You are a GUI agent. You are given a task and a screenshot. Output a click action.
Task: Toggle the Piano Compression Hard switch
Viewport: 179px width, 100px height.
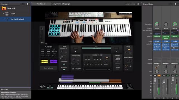point(64,65)
